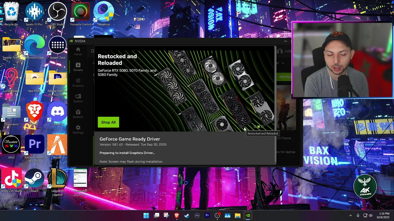Open File Explorer from the taskbar
This screenshot has height=221, width=394.
[237, 215]
